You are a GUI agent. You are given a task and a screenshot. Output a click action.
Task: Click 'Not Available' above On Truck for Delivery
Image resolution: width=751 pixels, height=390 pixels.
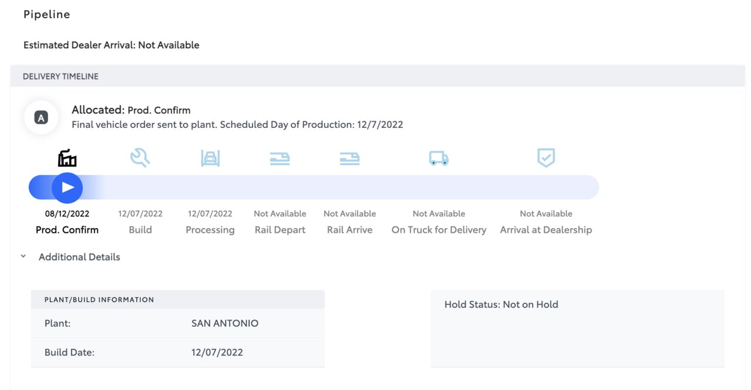coord(439,213)
